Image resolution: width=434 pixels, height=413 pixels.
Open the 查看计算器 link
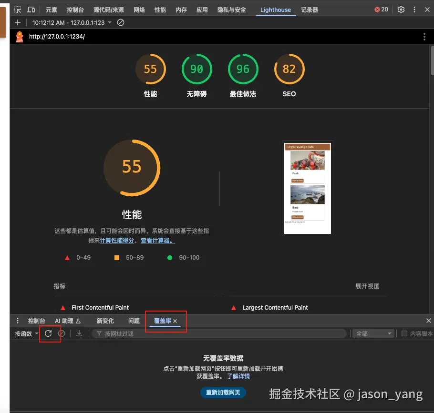[x=158, y=241]
